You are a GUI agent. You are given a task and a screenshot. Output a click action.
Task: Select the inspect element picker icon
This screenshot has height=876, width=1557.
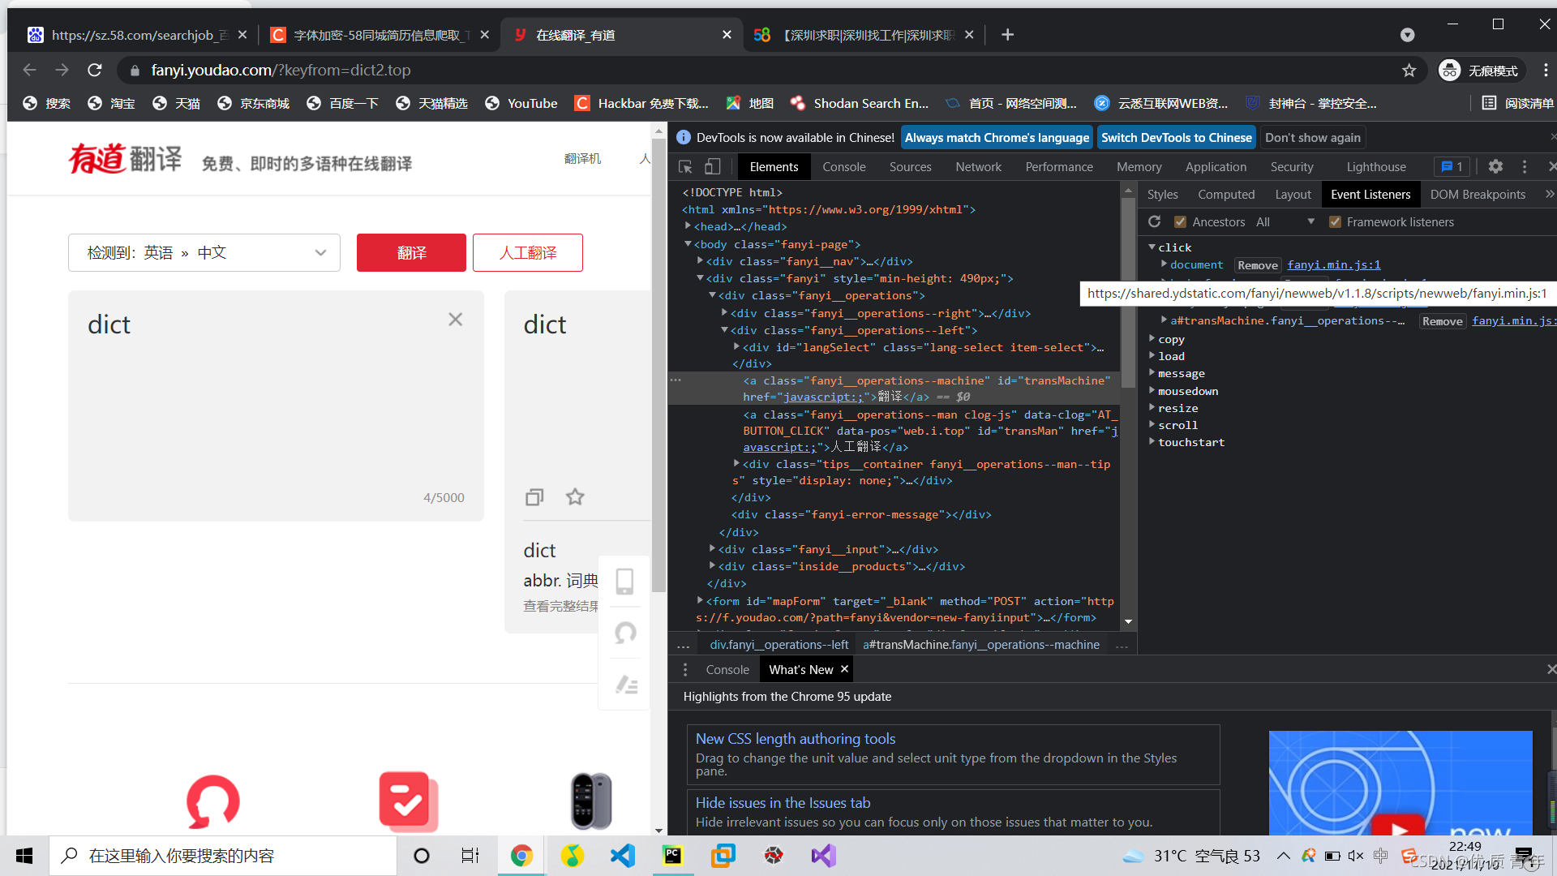(685, 166)
